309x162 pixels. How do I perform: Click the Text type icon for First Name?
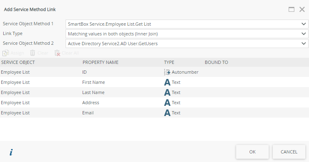pos(167,82)
